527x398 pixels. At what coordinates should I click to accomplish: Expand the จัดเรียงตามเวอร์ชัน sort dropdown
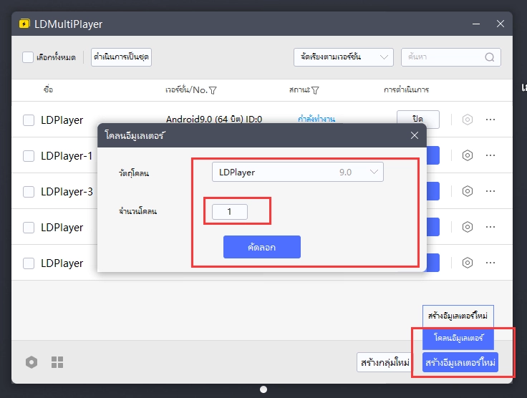tap(344, 57)
